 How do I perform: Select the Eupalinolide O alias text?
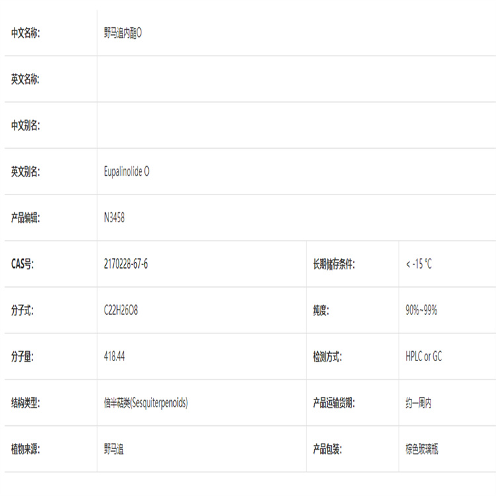[126, 172]
